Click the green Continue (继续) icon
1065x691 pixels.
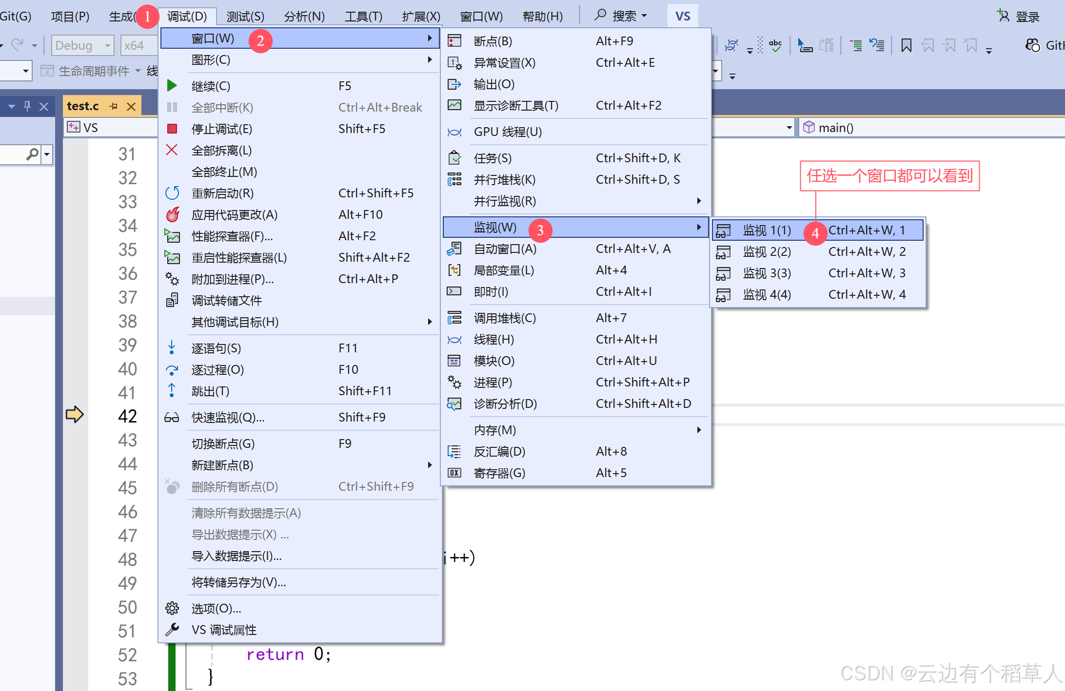[x=172, y=86]
